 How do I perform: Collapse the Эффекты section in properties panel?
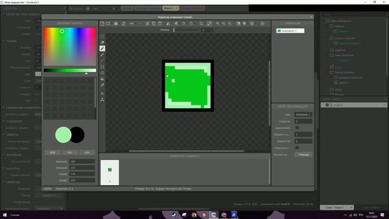coord(4,134)
